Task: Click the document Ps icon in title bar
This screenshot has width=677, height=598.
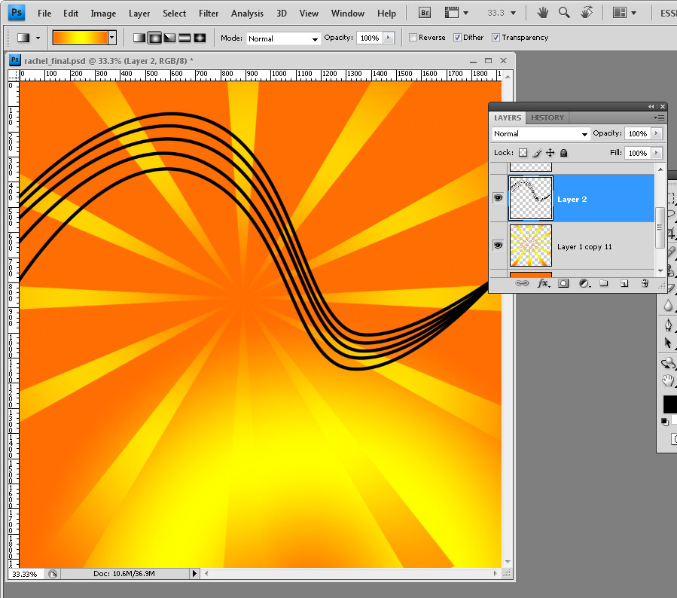Action: pos(14,60)
